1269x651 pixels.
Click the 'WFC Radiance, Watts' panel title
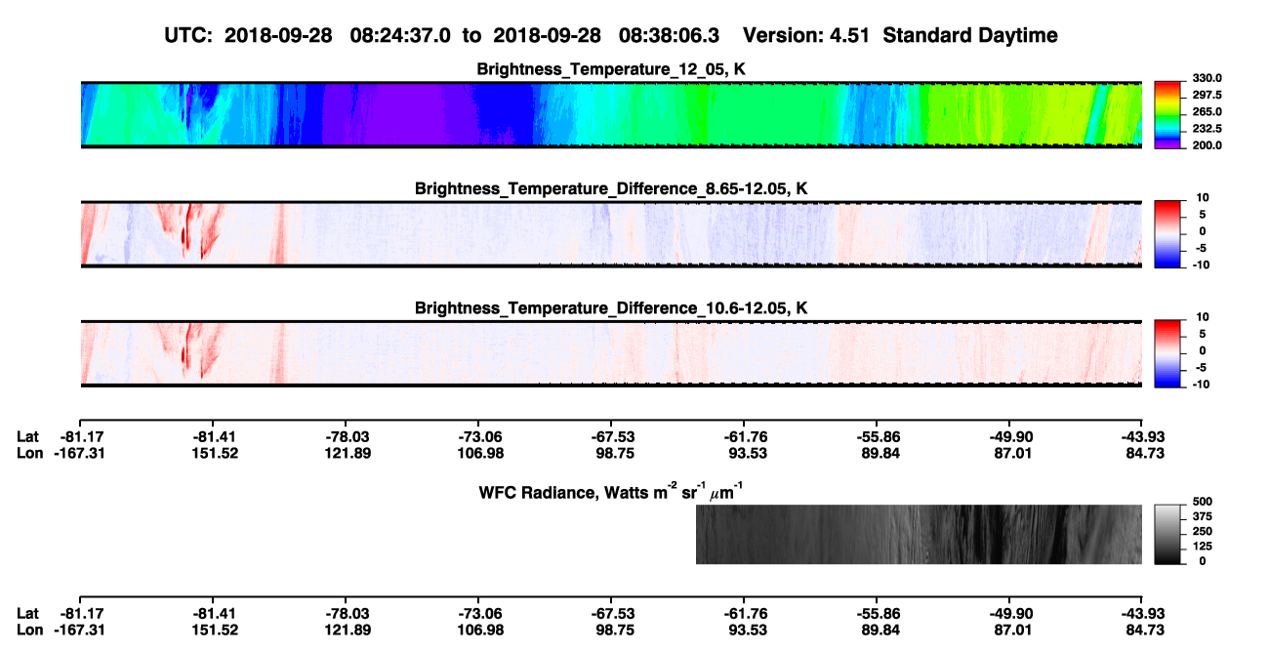[x=613, y=491]
